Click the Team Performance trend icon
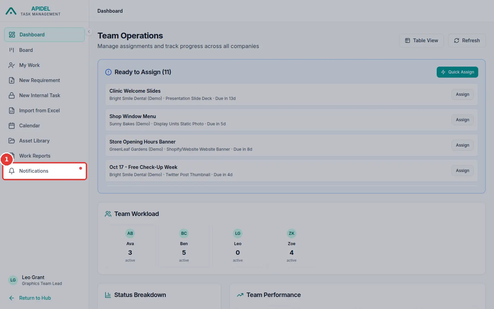494x309 pixels. 240,295
